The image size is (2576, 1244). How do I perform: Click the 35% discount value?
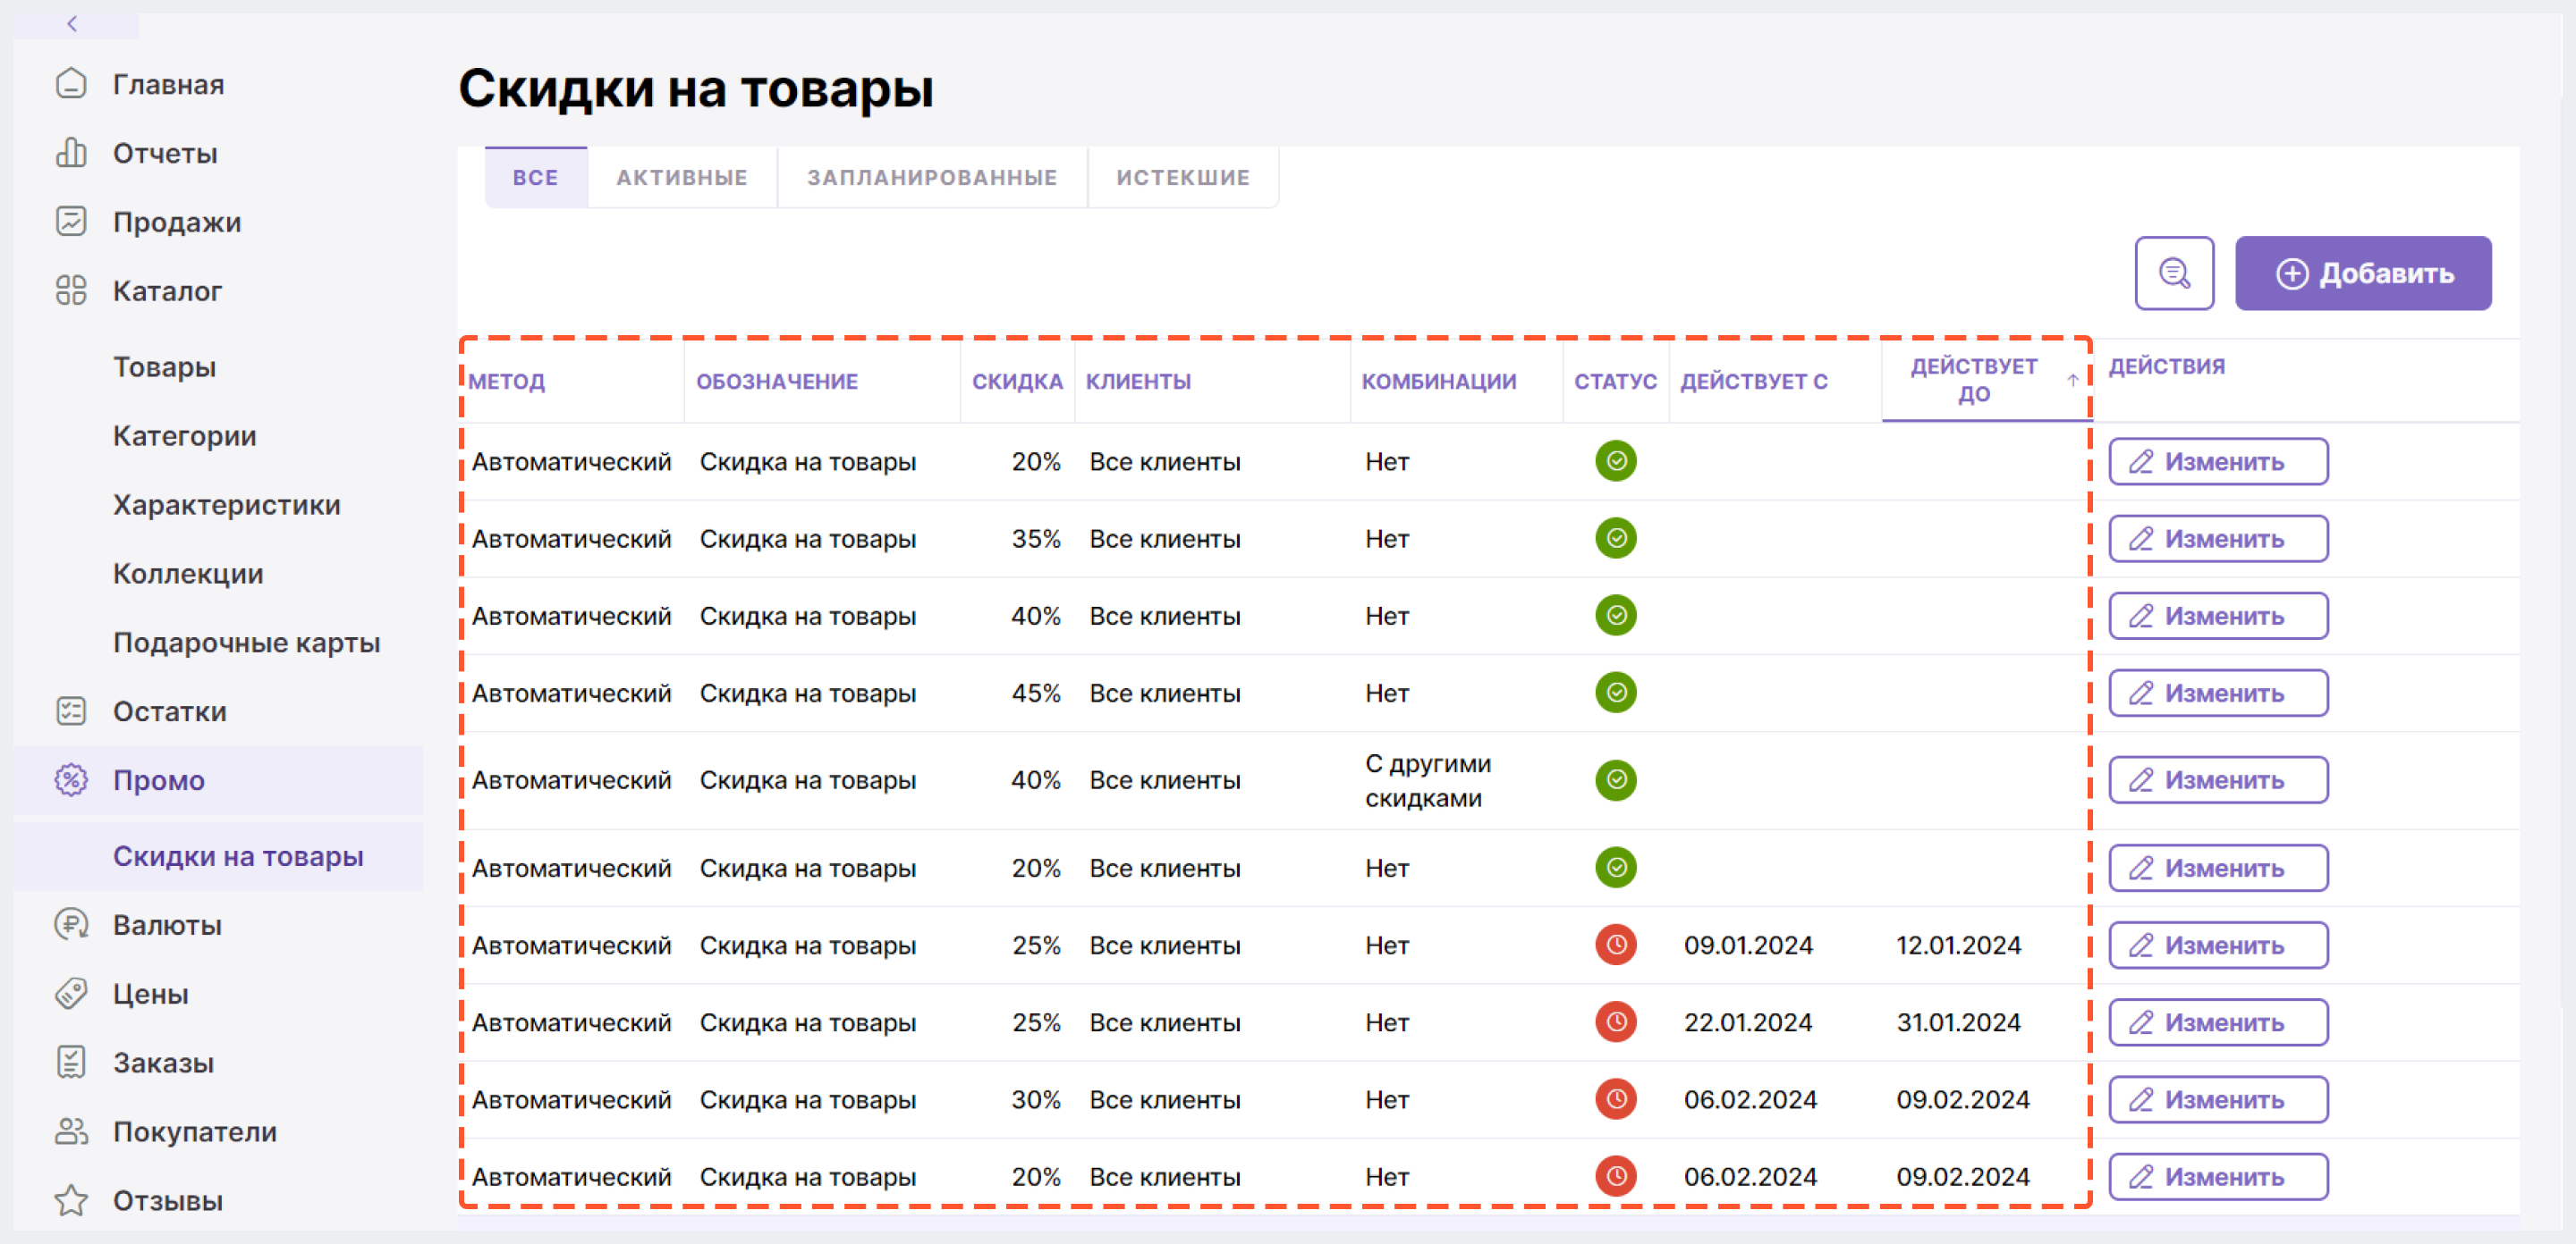pyautogui.click(x=1036, y=539)
